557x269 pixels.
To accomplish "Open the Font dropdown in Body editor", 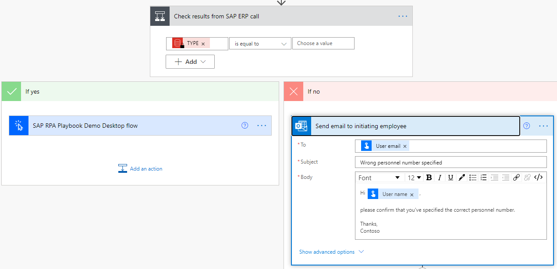I will 379,178.
